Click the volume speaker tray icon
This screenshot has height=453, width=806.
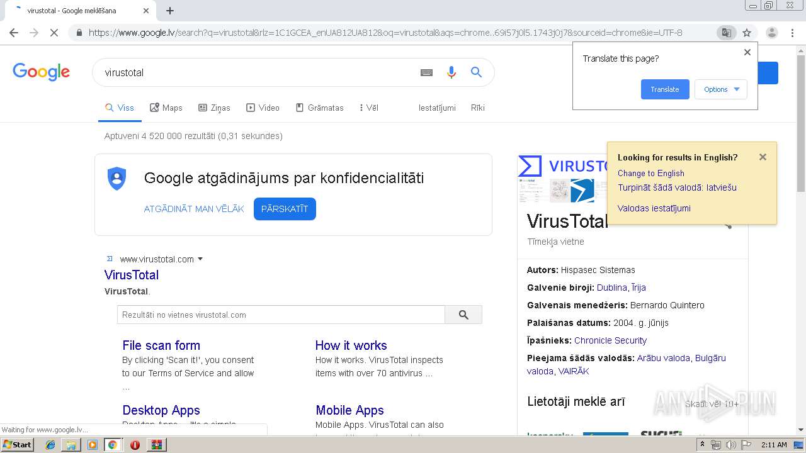[731, 445]
